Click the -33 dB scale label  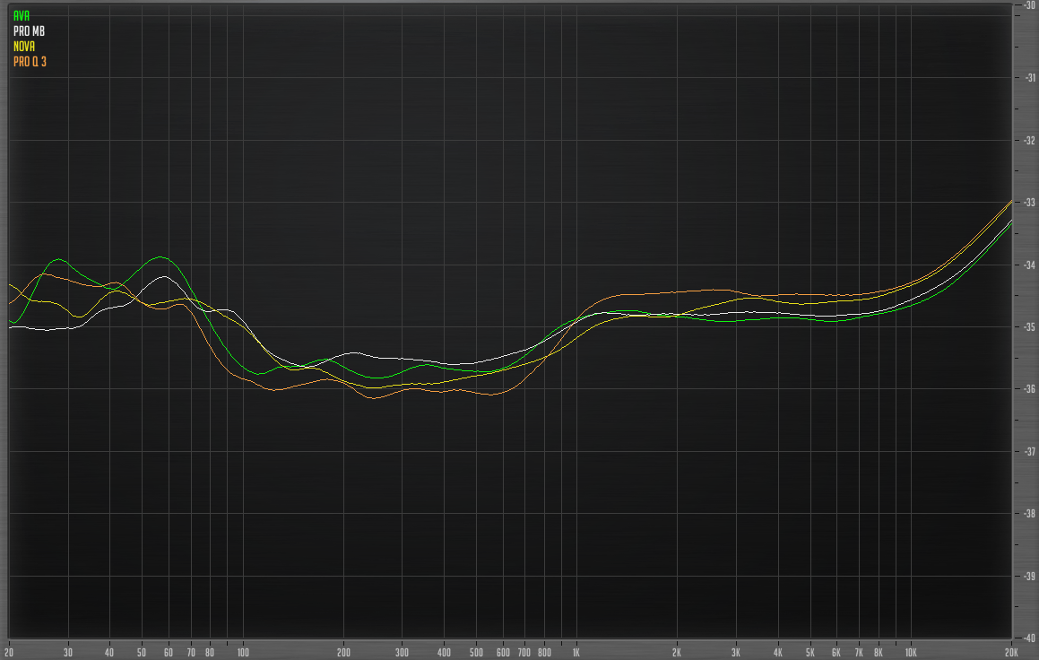[1029, 203]
